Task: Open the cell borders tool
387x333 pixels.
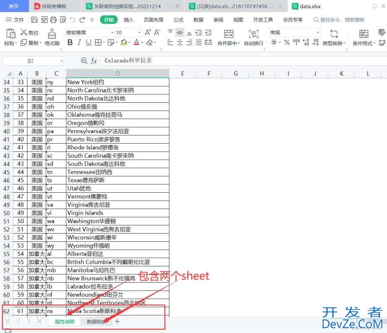Action: [x=98, y=43]
